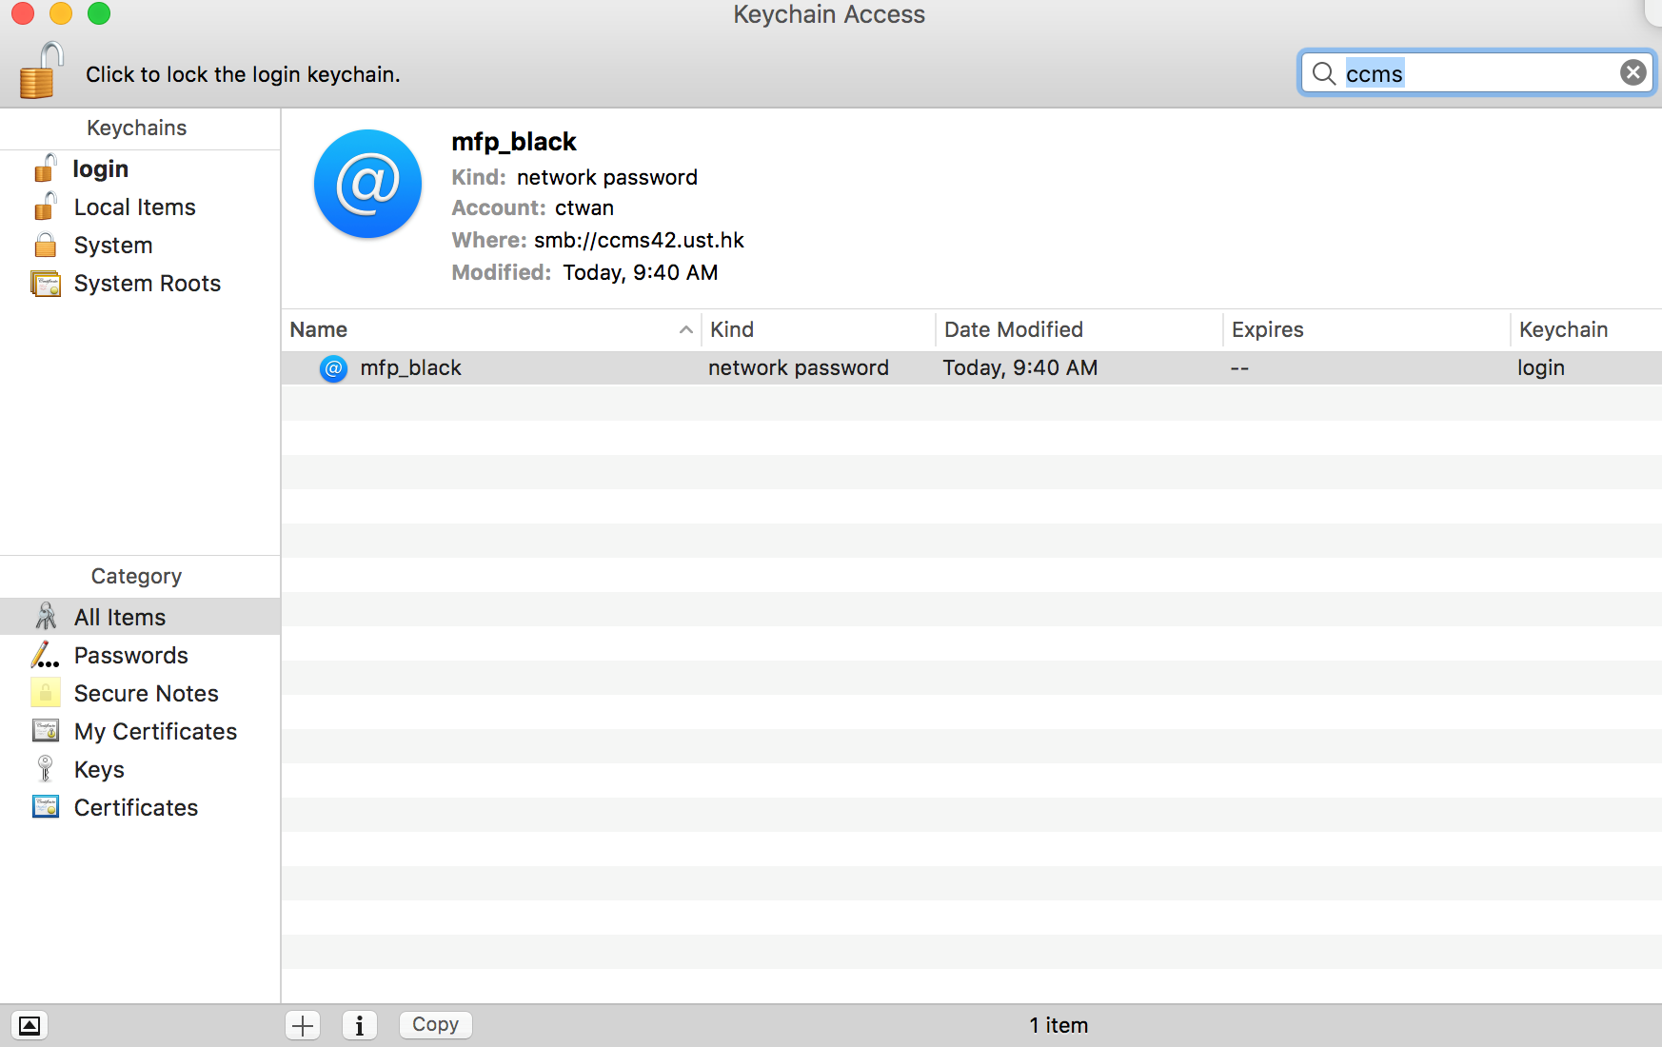Screen dimensions: 1662x1047
Task: Select the Local Items keychain
Action: 134,207
